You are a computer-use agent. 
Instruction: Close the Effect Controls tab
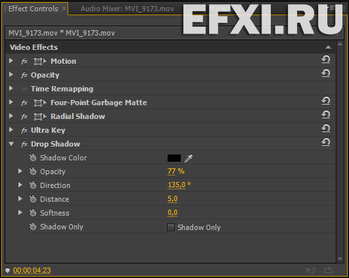[64, 9]
